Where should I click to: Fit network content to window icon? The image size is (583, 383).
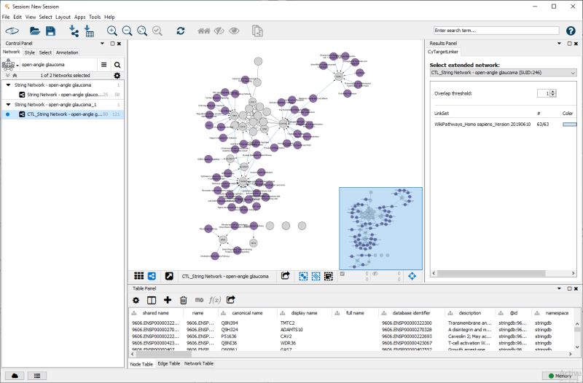point(142,31)
